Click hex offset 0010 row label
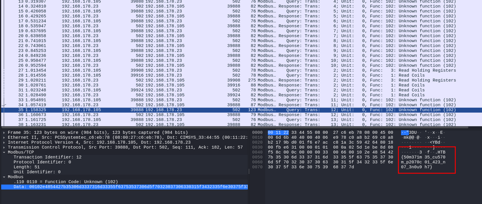This screenshot has width=482, height=204. coord(257,138)
